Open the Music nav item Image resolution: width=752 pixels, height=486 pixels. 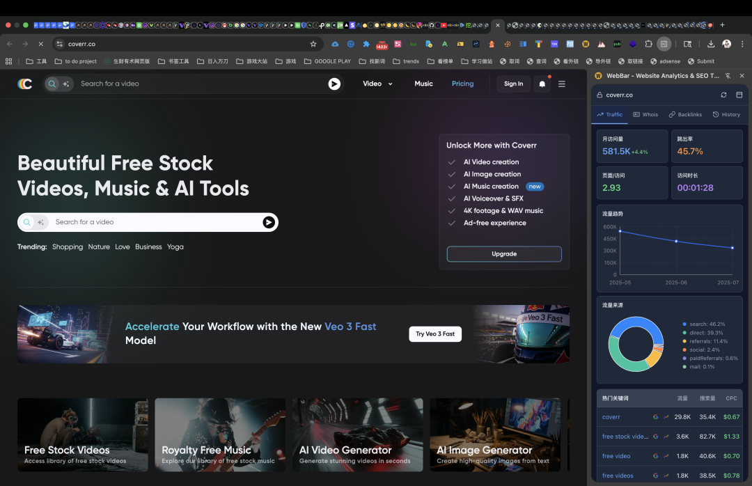(423, 84)
